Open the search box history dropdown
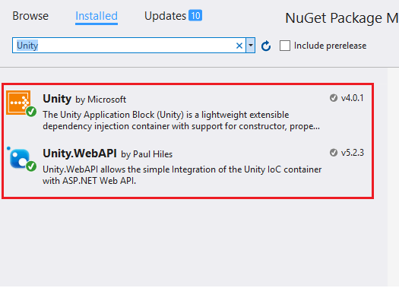This screenshot has width=399, height=288. click(251, 46)
